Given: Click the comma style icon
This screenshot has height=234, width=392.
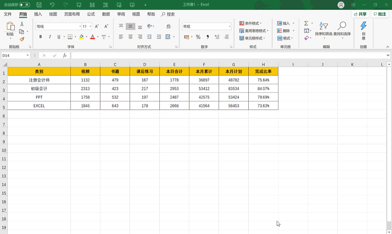Looking at the screenshot, I should [208, 37].
